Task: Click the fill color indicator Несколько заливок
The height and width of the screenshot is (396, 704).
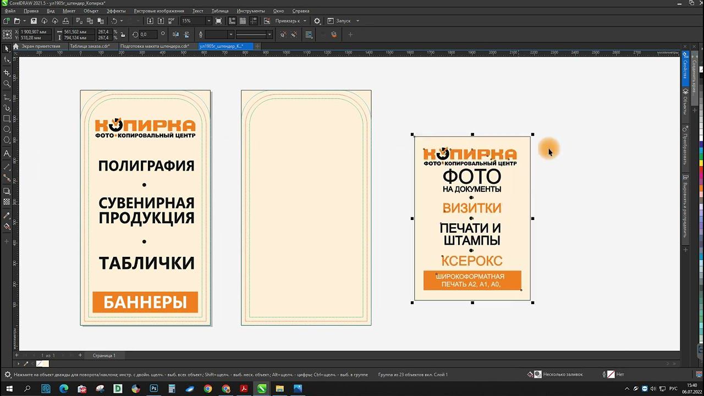Action: click(555, 375)
